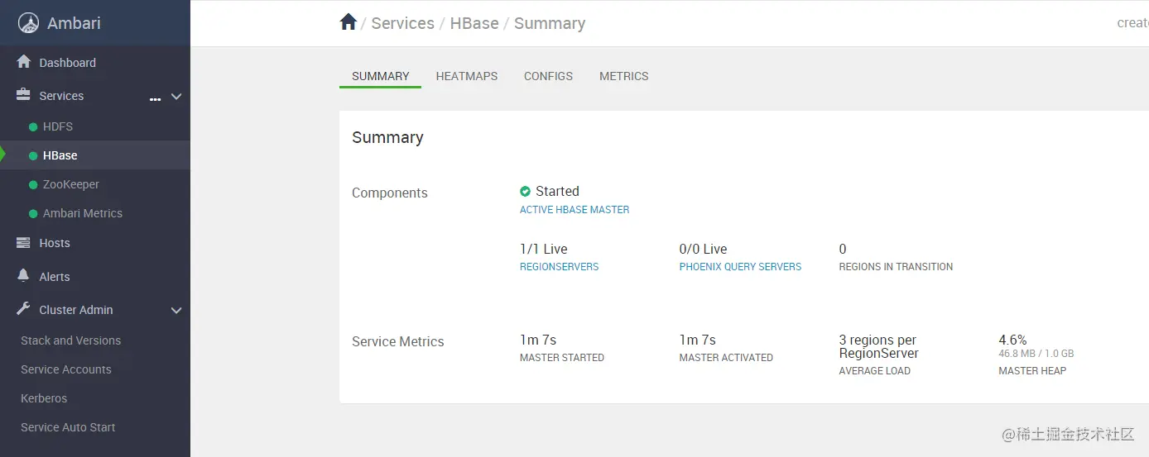Click the HBase breadcrumb link
Viewport: 1149px width, 457px height.
(474, 23)
